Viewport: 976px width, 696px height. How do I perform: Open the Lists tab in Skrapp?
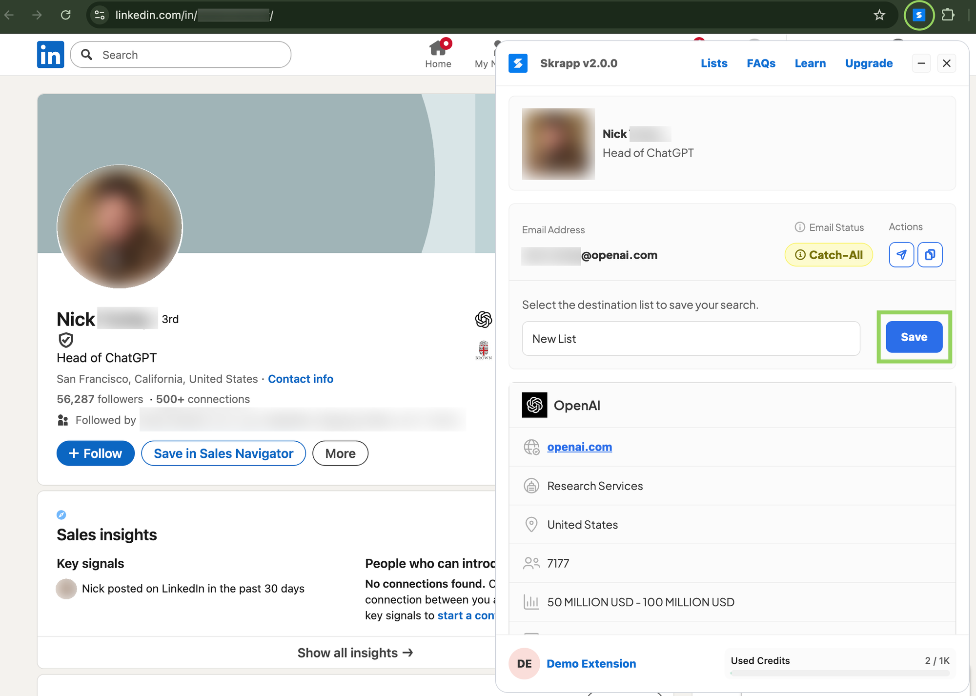(713, 63)
